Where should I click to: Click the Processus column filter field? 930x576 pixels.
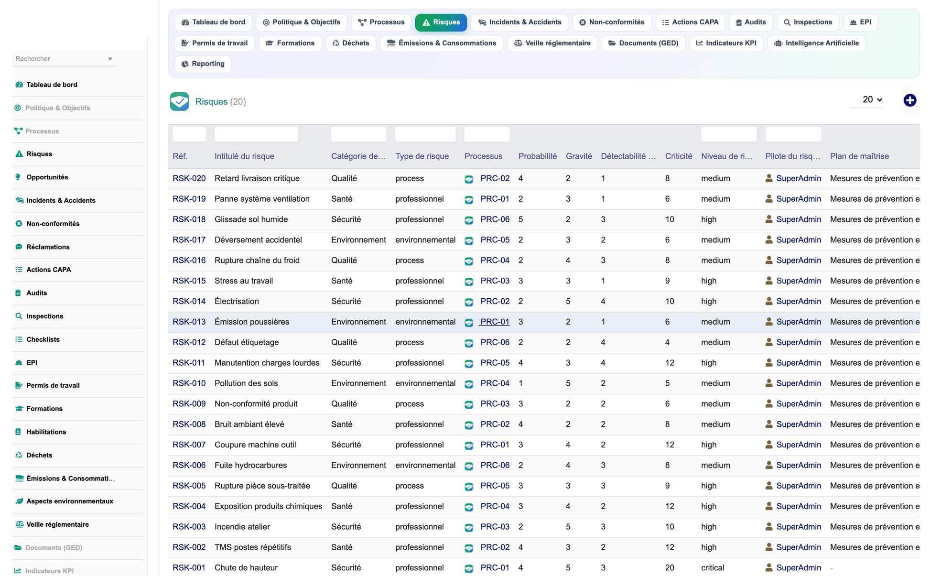tap(487, 134)
